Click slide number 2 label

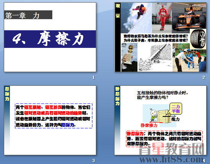click(x=204, y=77)
